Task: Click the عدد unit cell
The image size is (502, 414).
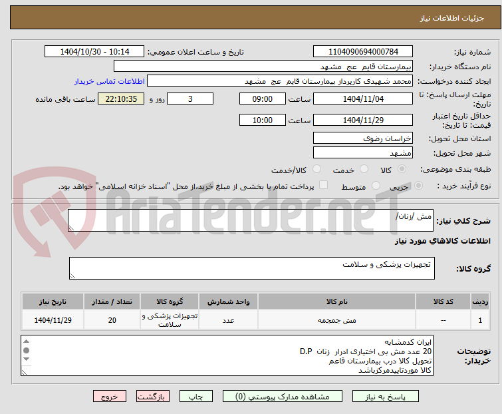Action: click(x=228, y=320)
